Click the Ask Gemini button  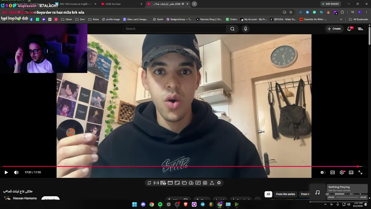point(330,4)
